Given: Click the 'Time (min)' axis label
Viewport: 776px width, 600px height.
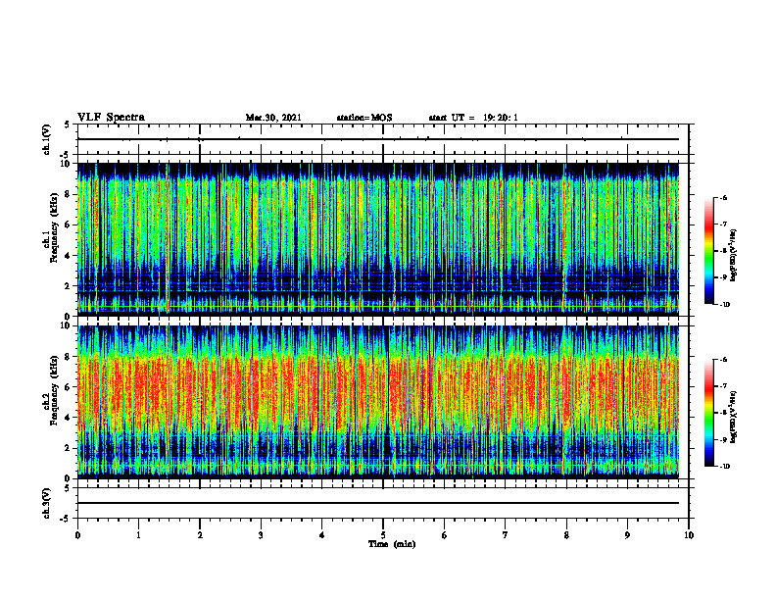Looking at the screenshot, I should 392,544.
